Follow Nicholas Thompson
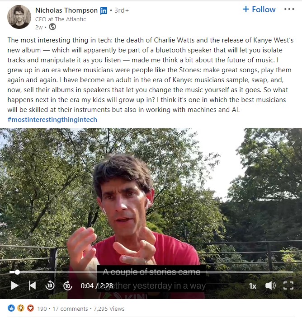The image size is (302, 318). pos(259,9)
